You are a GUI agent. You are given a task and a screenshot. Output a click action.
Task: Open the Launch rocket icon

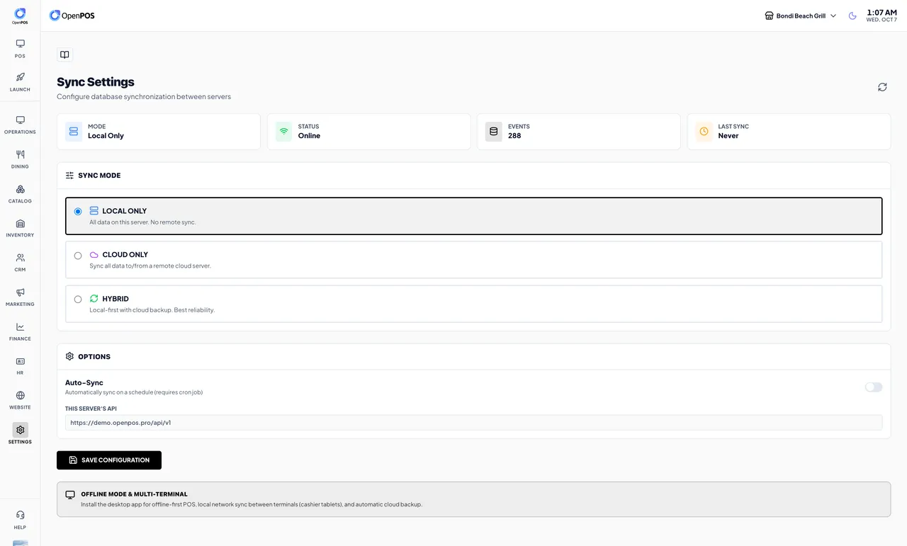pos(20,76)
